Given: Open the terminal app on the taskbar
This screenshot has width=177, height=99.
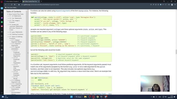Looking at the screenshot, I should [x=101, y=97].
